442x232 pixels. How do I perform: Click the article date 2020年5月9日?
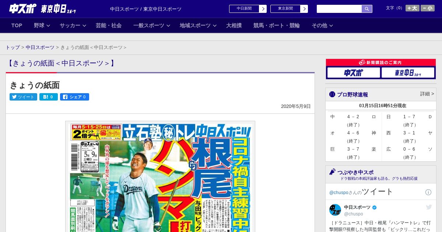[296, 106]
